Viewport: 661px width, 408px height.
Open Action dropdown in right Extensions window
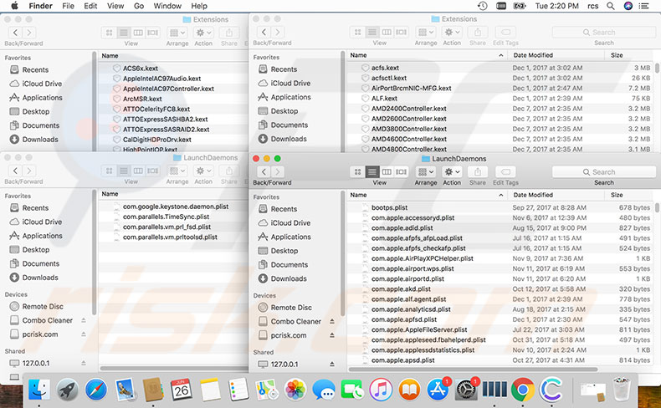point(452,32)
